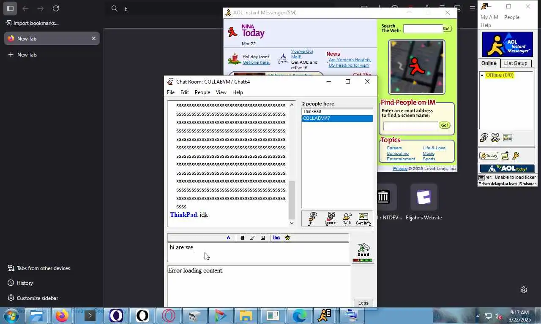Click the group chat icon in Buddy List
Screen dimensions: 541x324
pyautogui.click(x=495, y=138)
